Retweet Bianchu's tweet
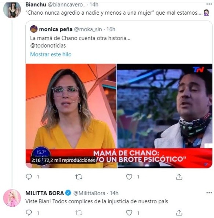The height and width of the screenshot is (218, 214). click(x=79, y=177)
